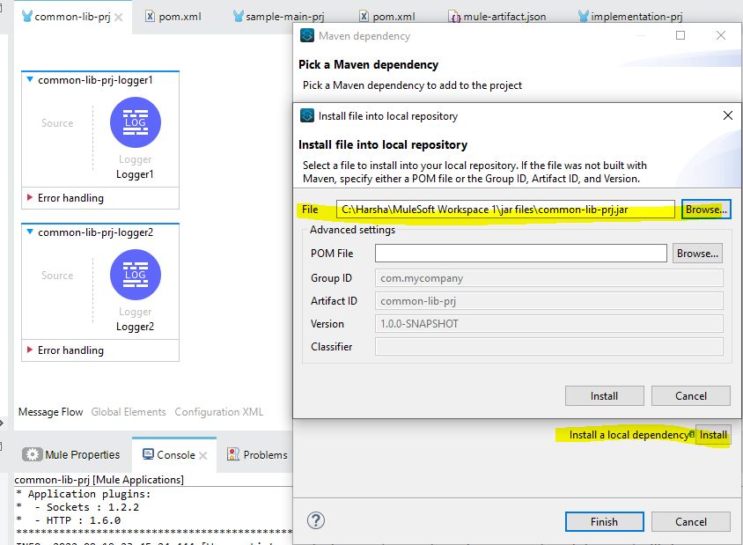Screen dimensions: 743x545
Task: Click Install in the local repository dialog
Action: (604, 395)
